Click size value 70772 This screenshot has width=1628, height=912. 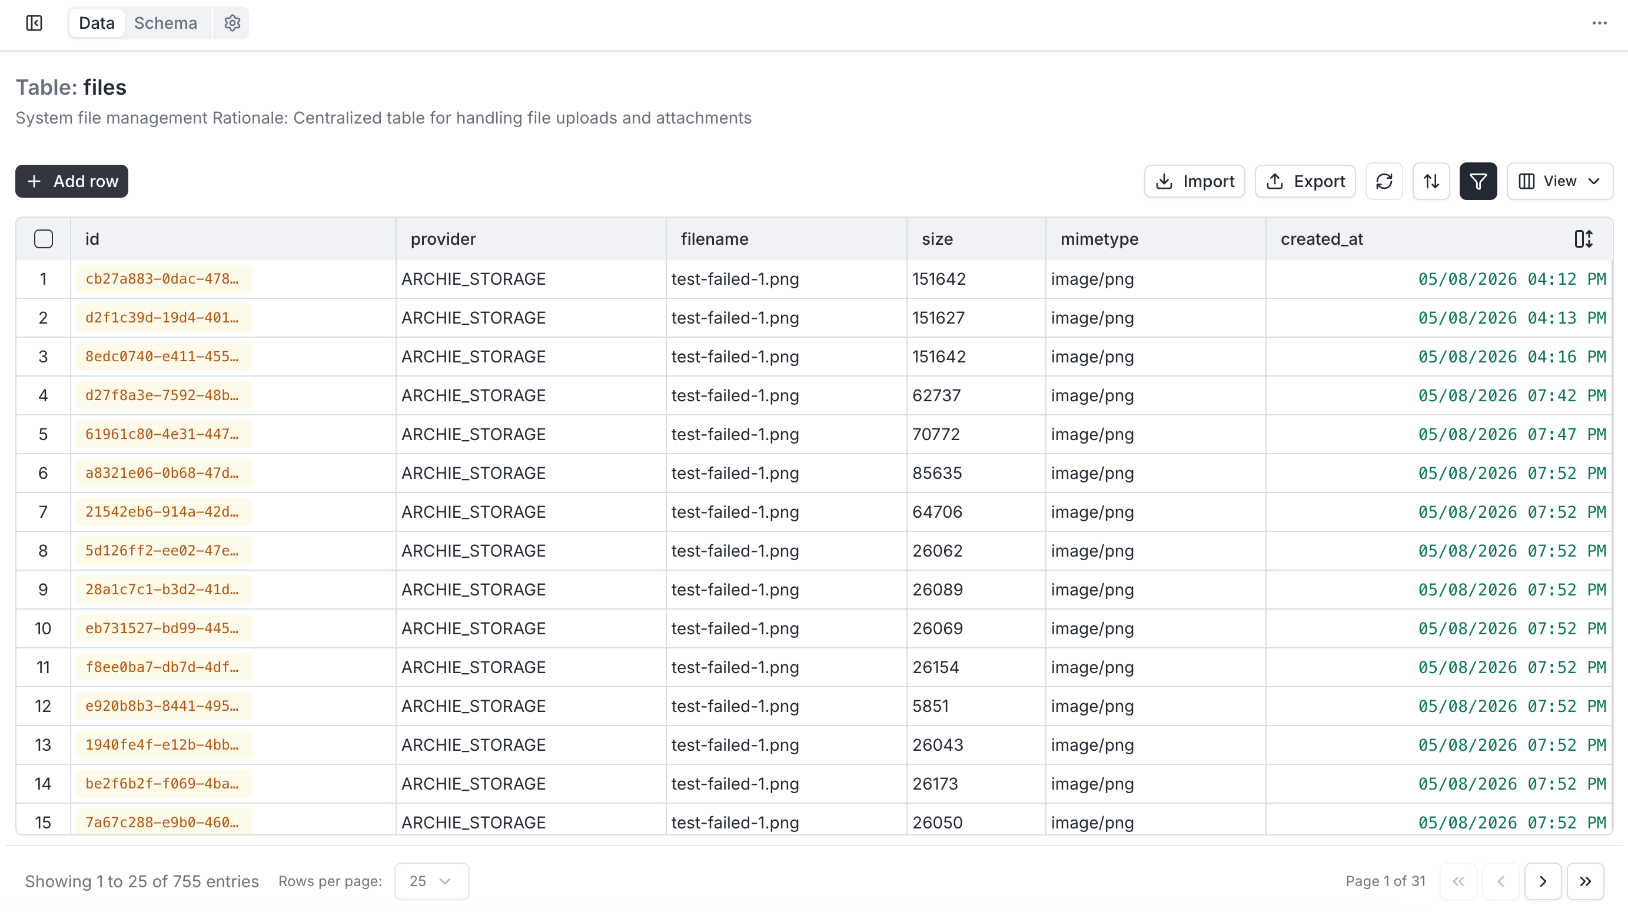(935, 435)
